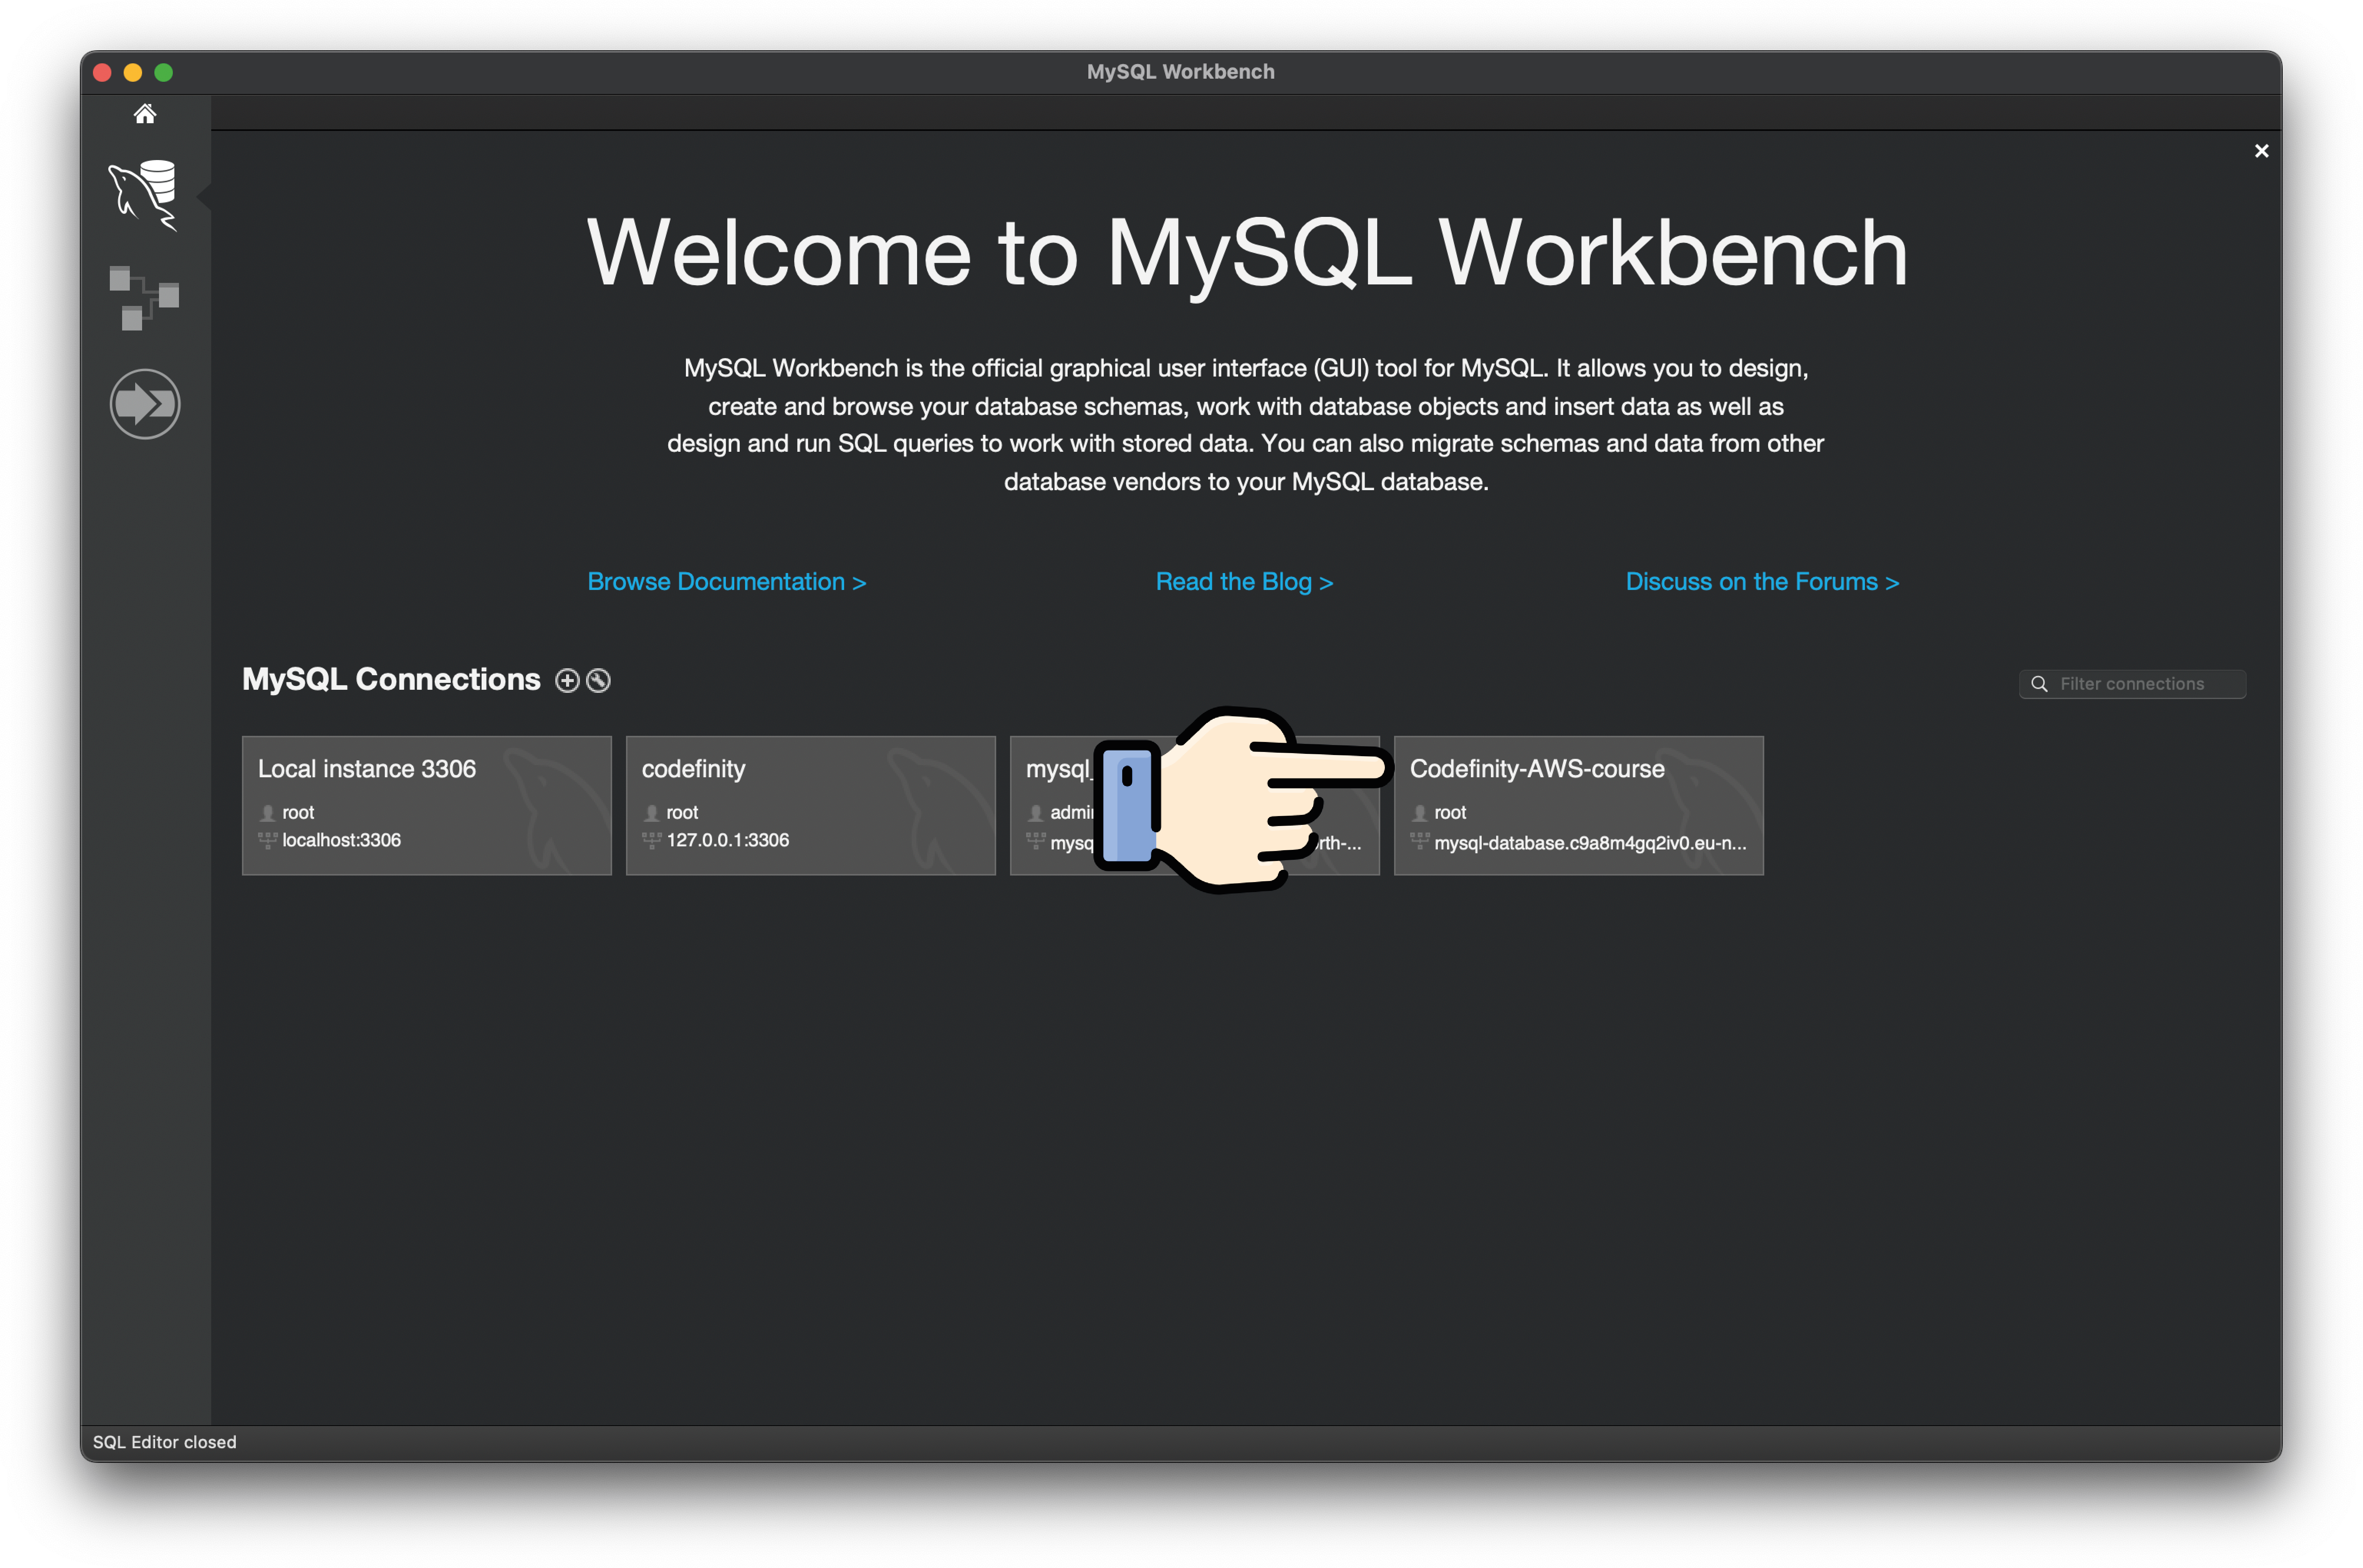Click the user icon in Local instance tile
The image size is (2363, 1568).
(x=267, y=813)
